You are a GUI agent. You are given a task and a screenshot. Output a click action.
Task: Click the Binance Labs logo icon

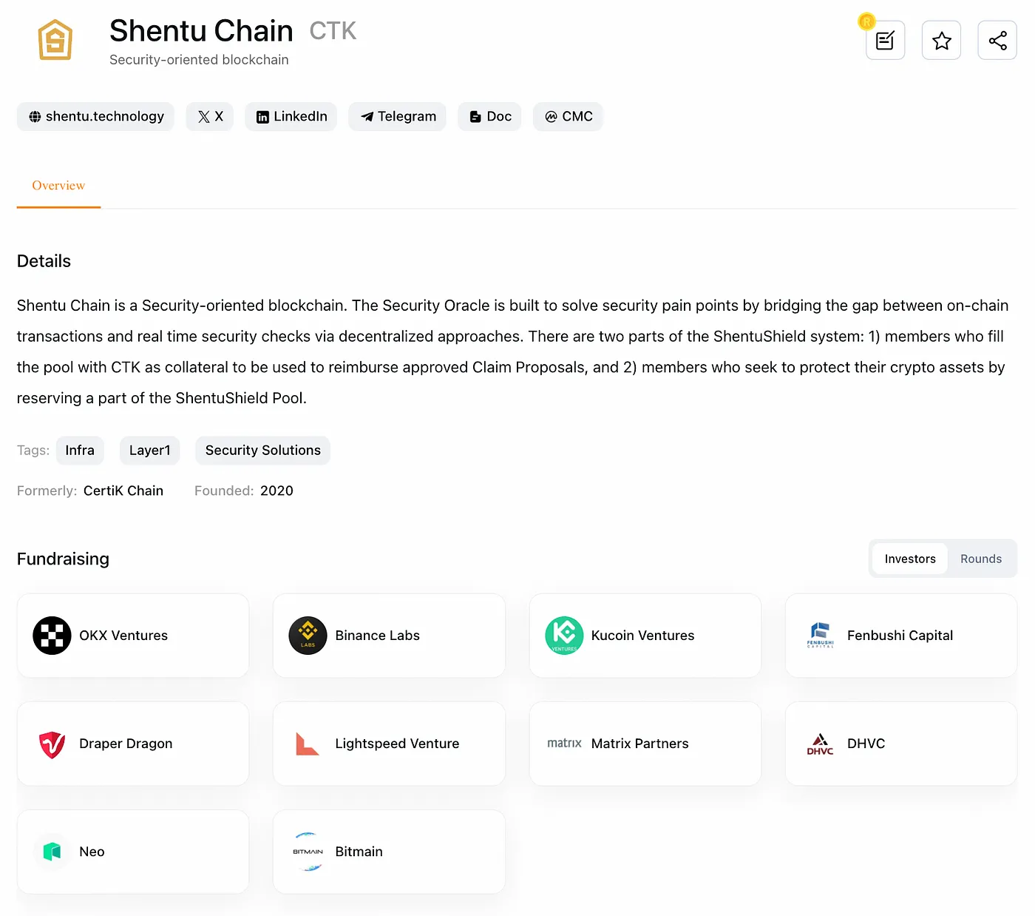click(308, 636)
